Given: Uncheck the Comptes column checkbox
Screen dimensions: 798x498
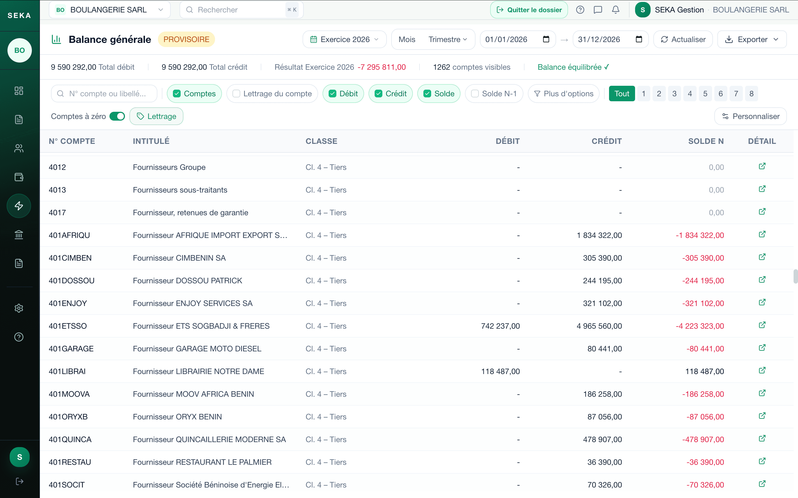Looking at the screenshot, I should (x=177, y=94).
